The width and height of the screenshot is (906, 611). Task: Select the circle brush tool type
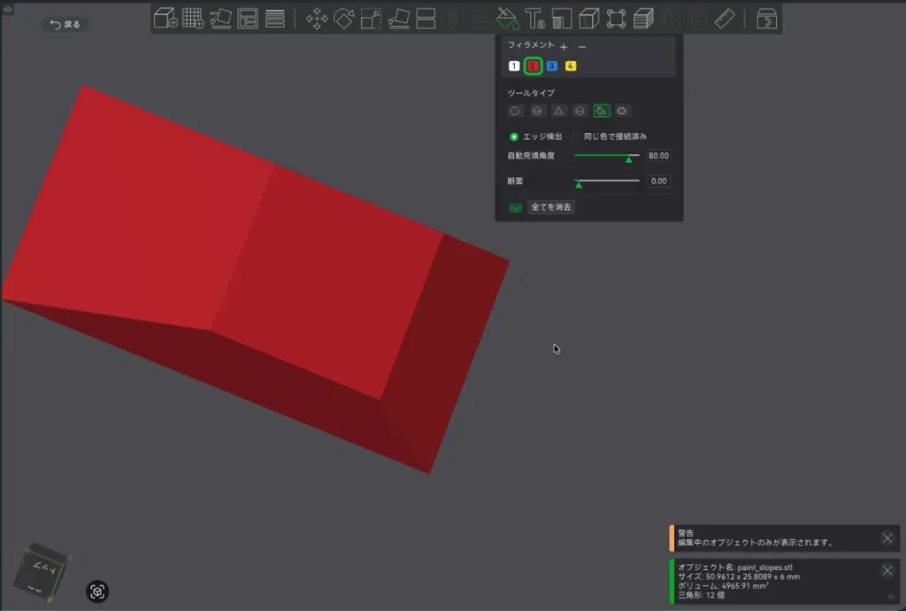(515, 111)
